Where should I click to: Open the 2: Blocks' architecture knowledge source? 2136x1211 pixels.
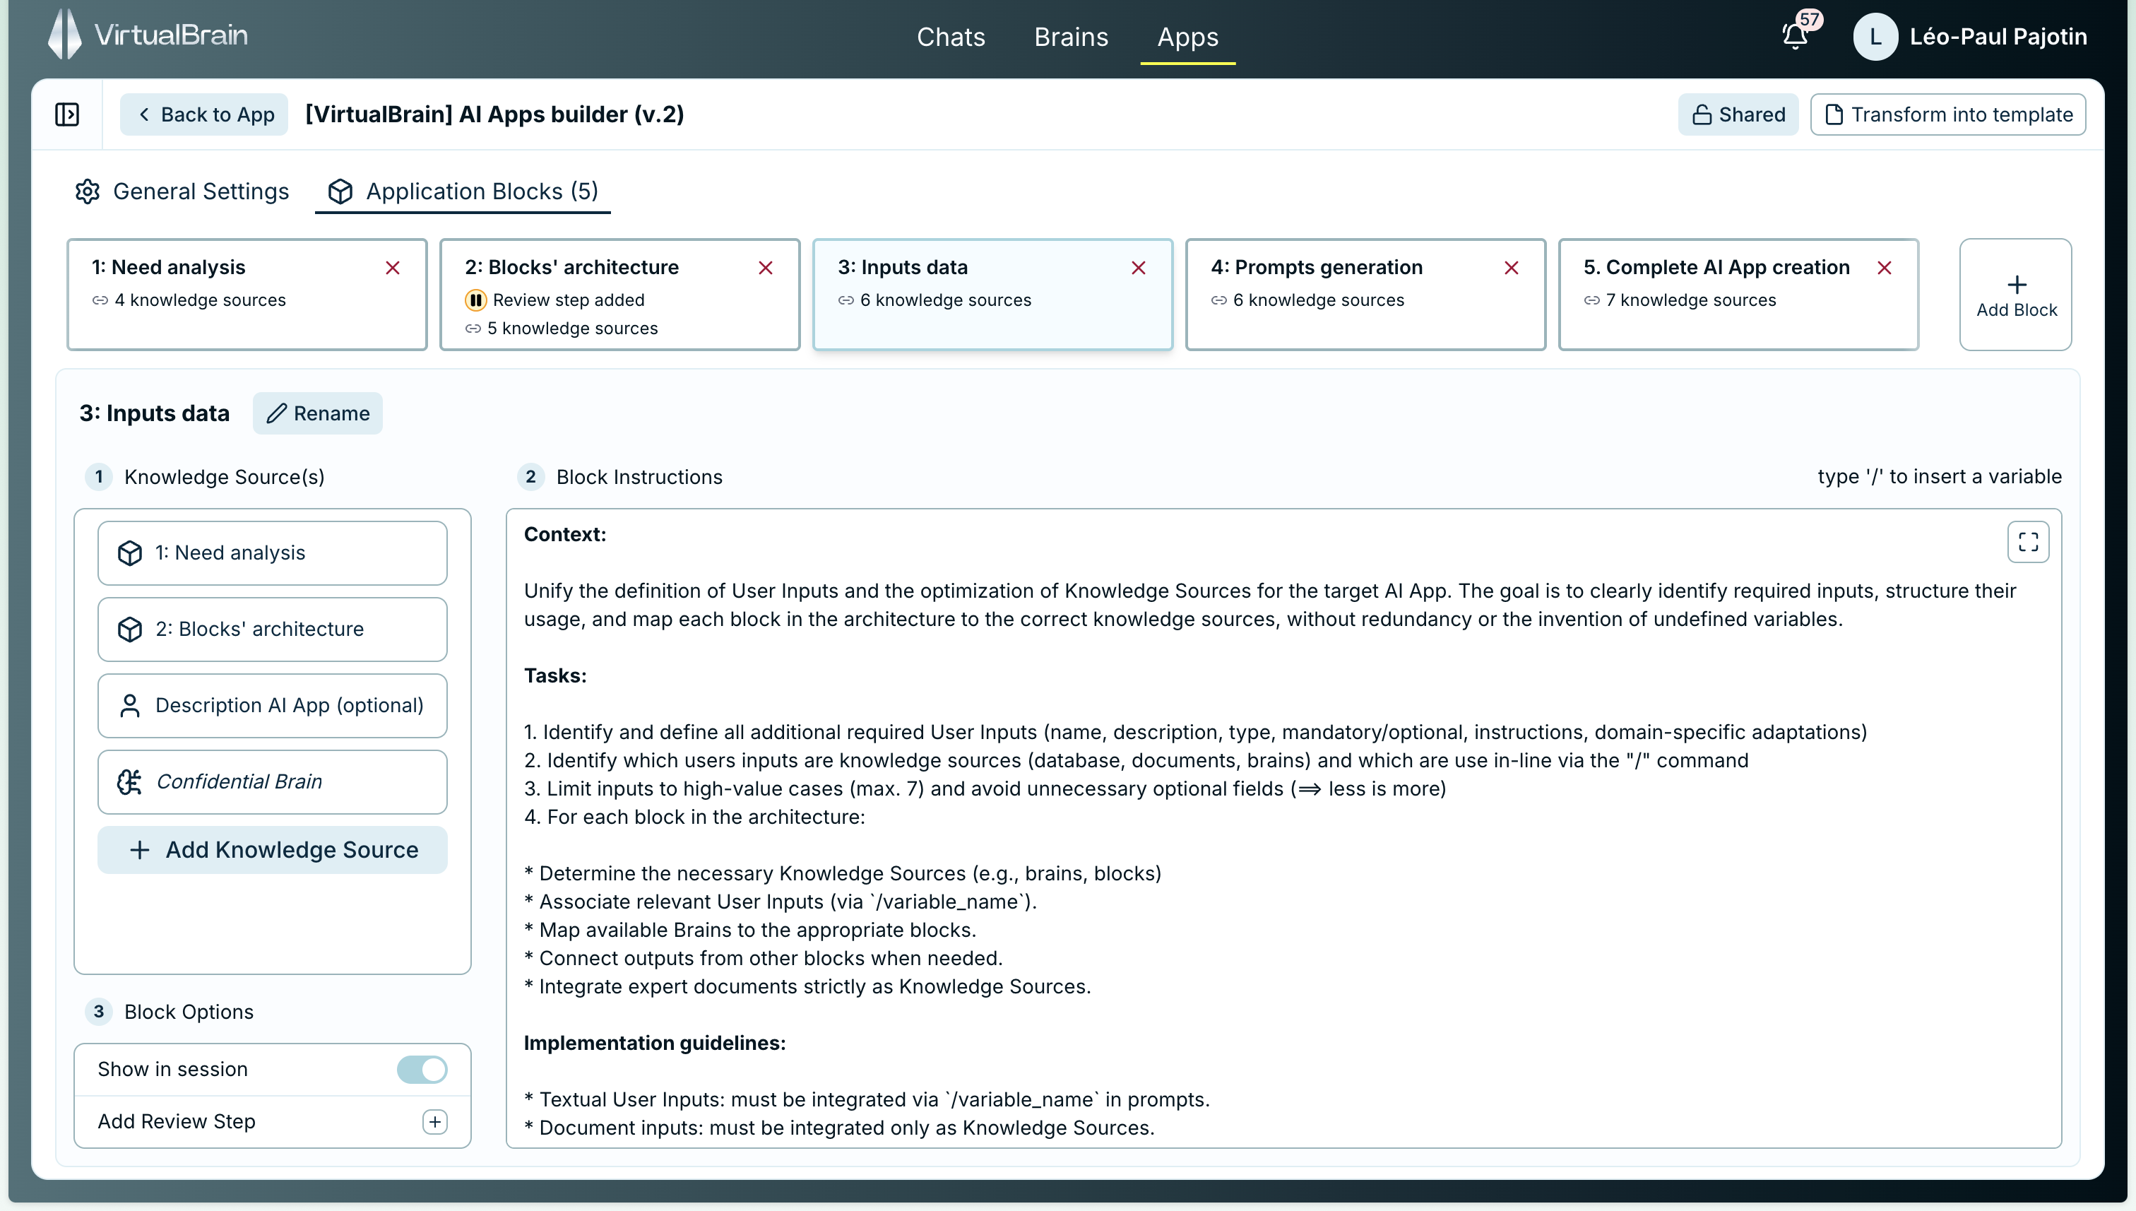pyautogui.click(x=273, y=630)
